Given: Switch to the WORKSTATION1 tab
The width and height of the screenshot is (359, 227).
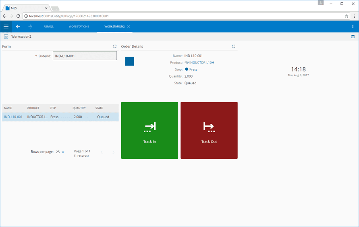Looking at the screenshot, I should coord(79,27).
